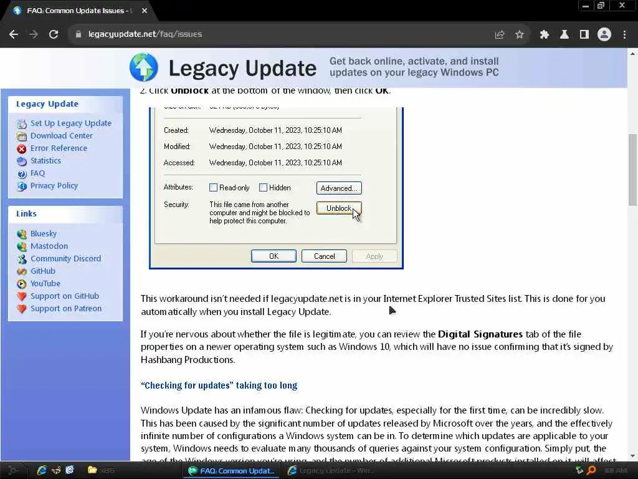Go back using the browser back arrow
Screen dimensions: 638x479
click(x=14, y=34)
